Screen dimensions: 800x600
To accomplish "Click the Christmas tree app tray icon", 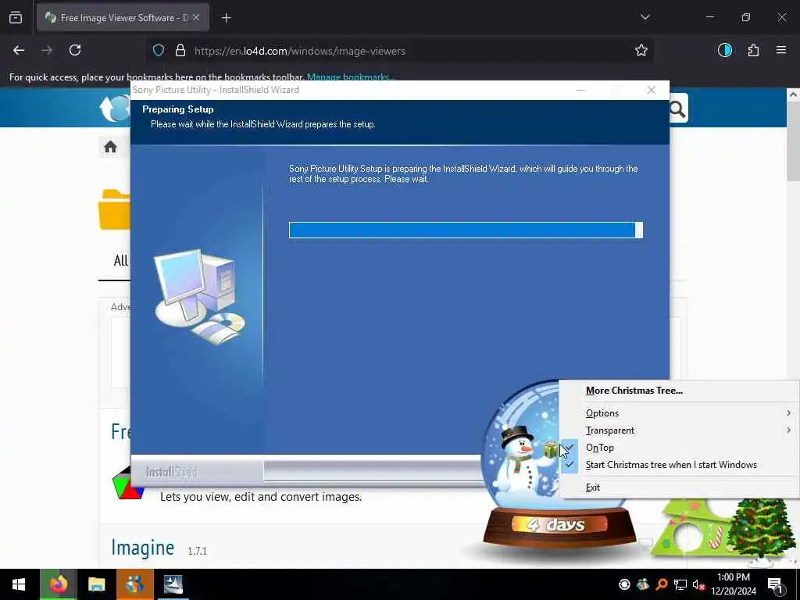I will (x=643, y=584).
